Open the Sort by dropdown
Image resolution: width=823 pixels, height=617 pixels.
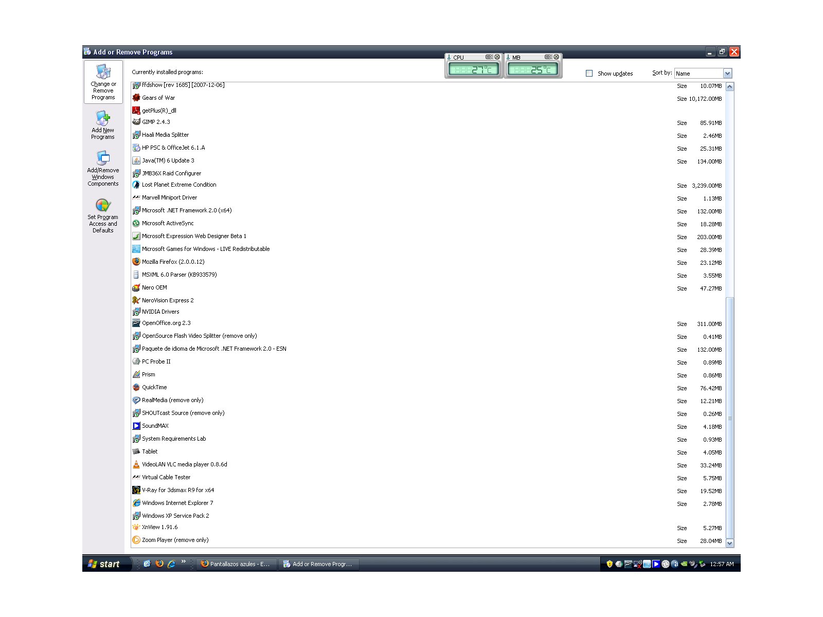(727, 74)
